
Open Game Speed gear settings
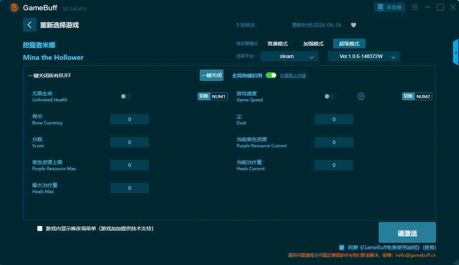[x=361, y=96]
